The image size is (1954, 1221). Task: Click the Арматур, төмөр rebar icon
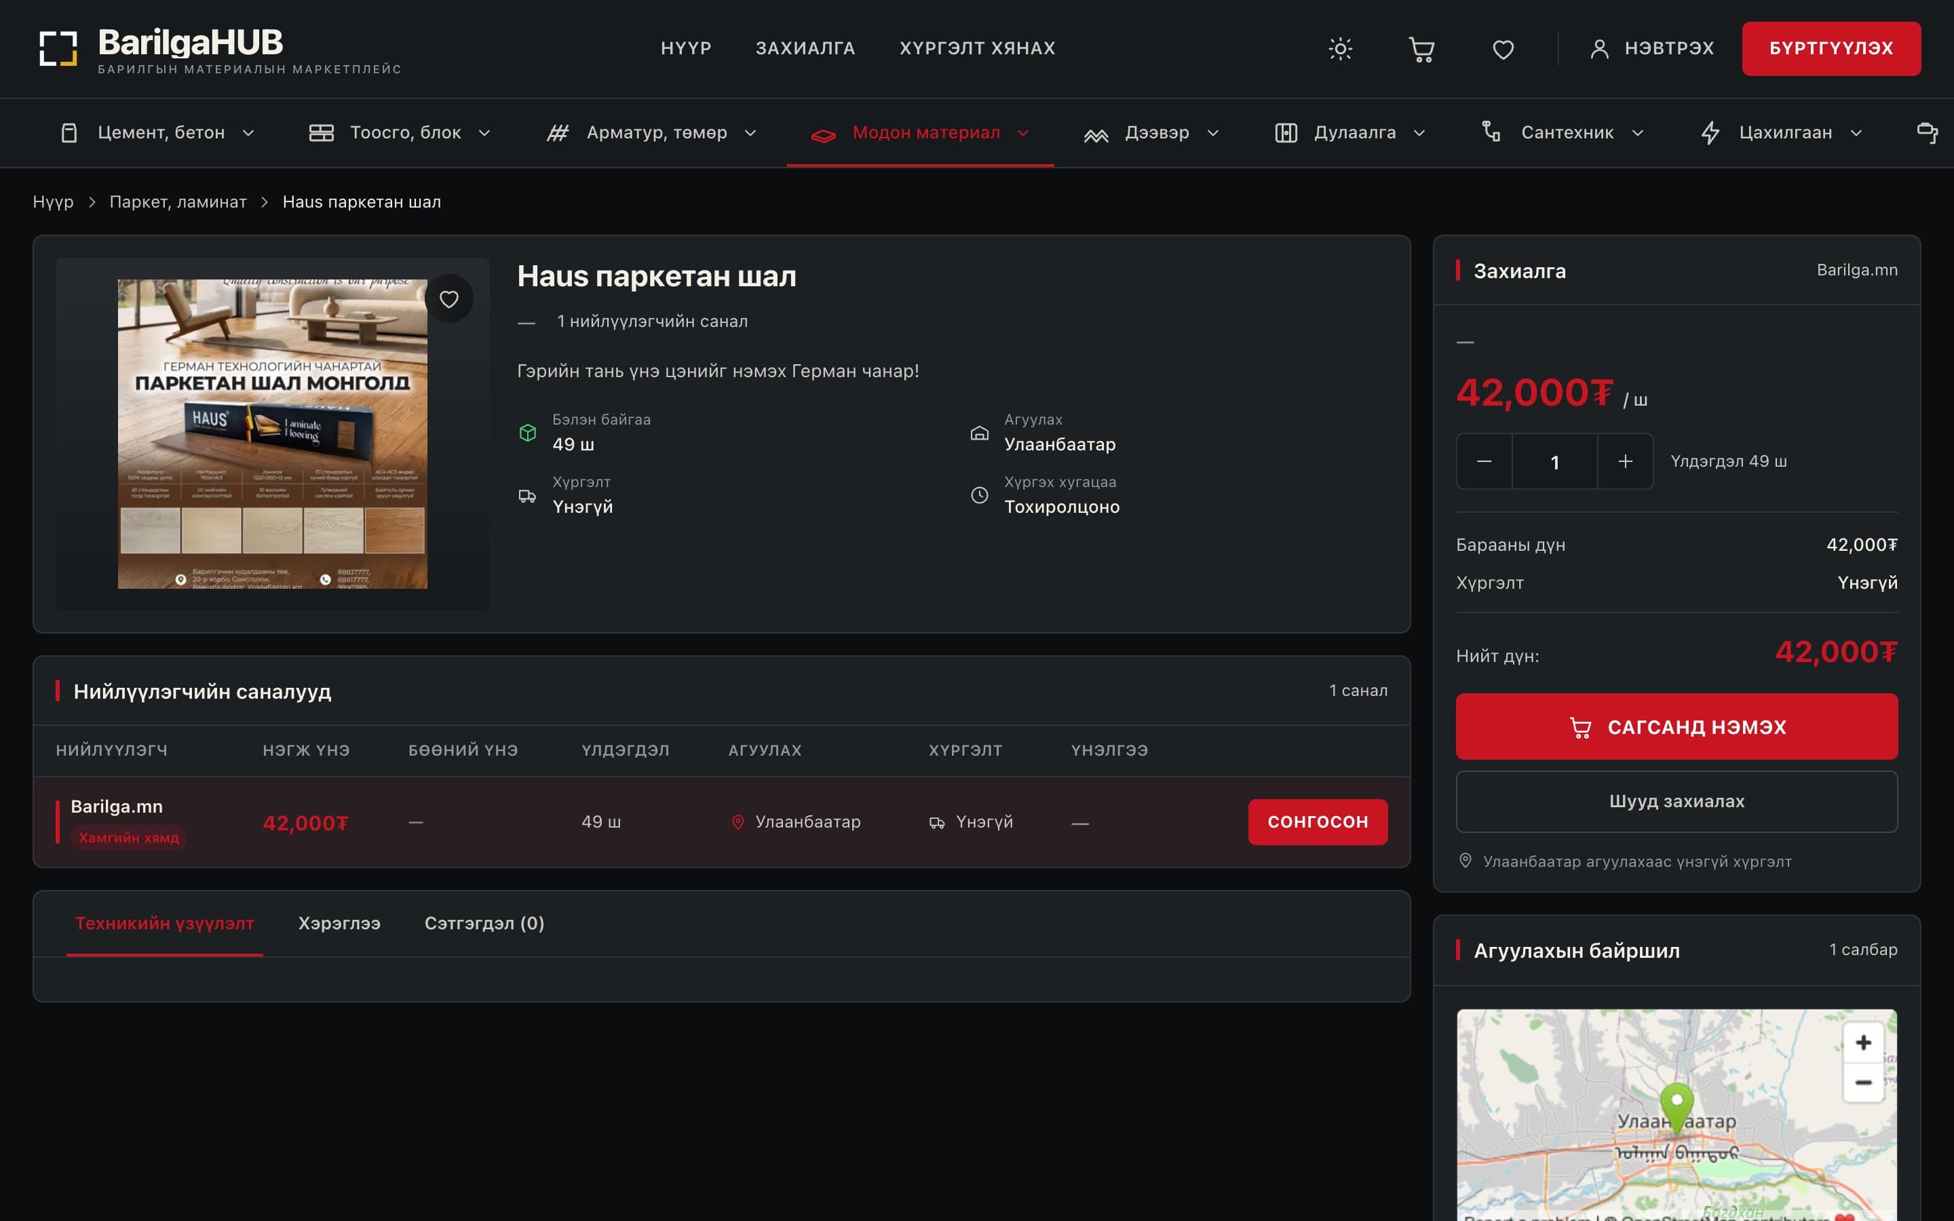tap(558, 132)
